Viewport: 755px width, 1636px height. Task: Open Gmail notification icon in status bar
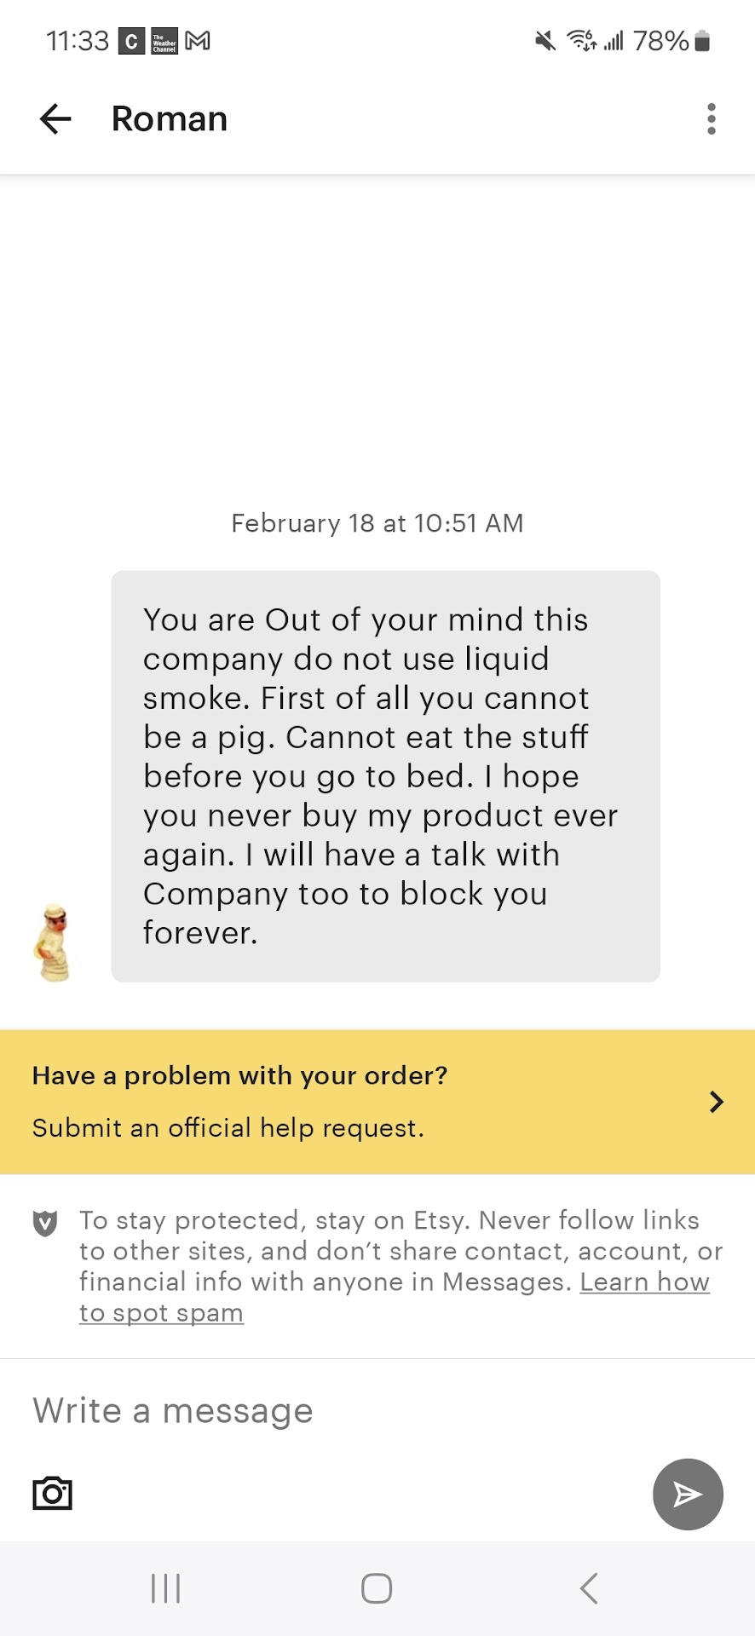(198, 41)
